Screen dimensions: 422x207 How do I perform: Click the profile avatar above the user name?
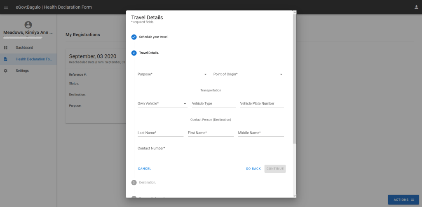pyautogui.click(x=28, y=25)
